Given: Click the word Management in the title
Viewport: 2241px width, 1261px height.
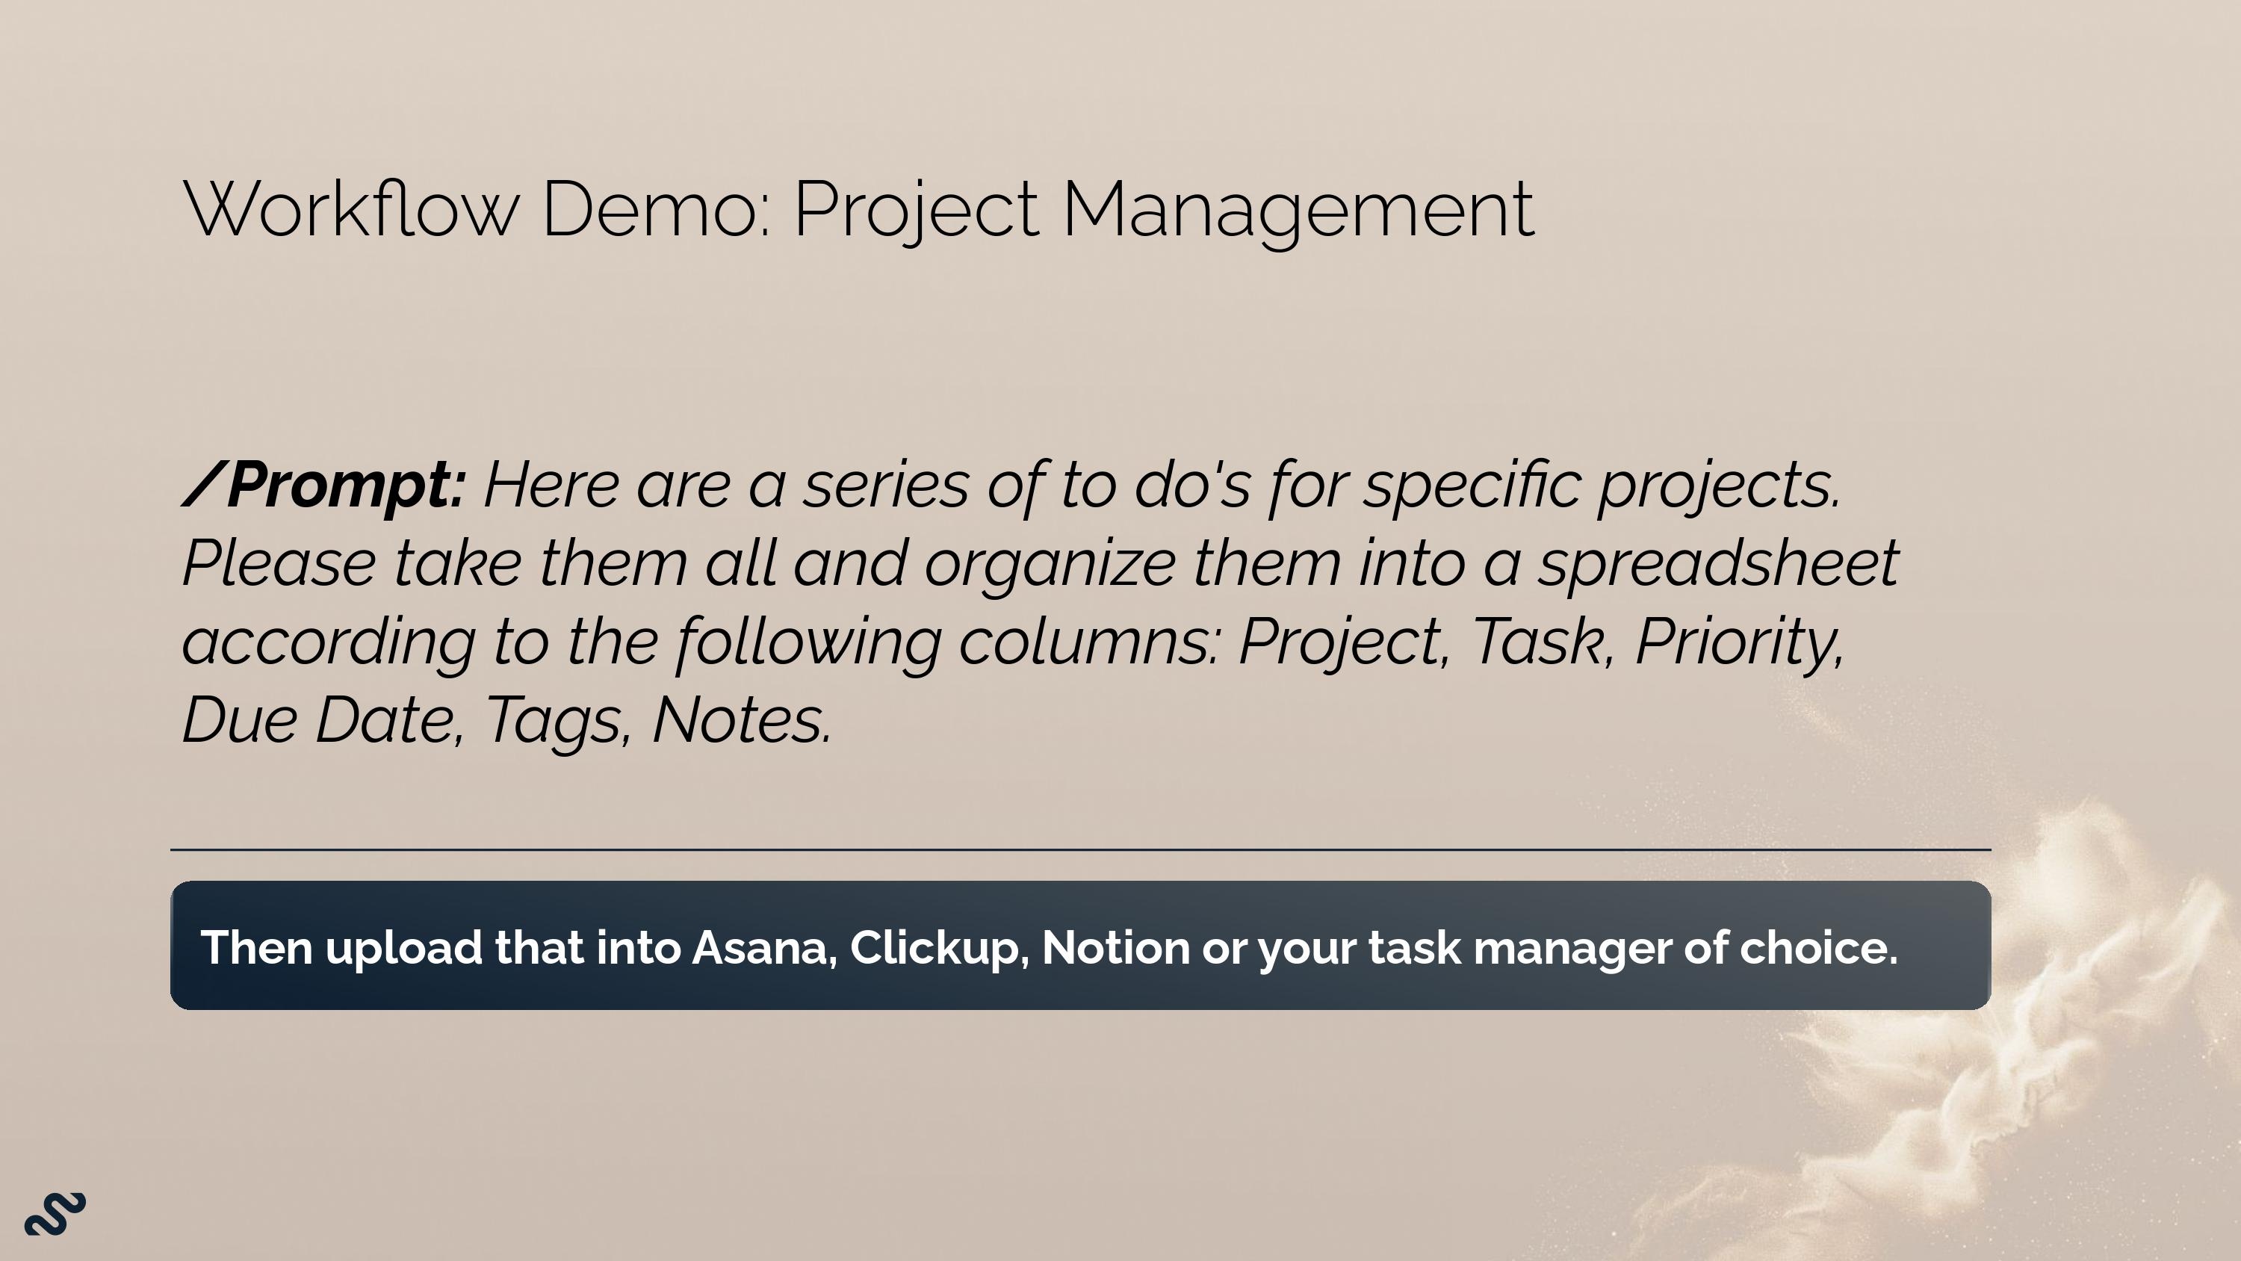Looking at the screenshot, I should point(1299,211).
